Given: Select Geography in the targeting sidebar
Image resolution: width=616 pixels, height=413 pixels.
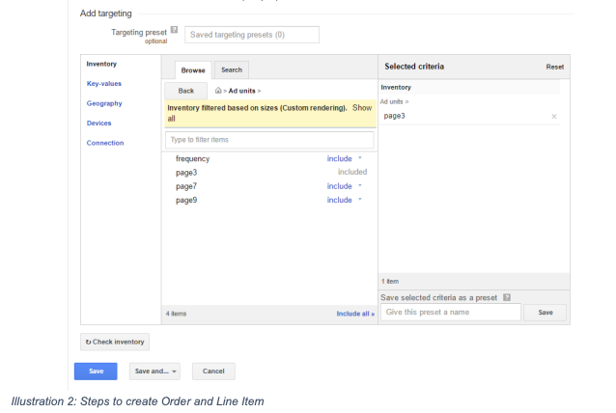Looking at the screenshot, I should click(105, 103).
